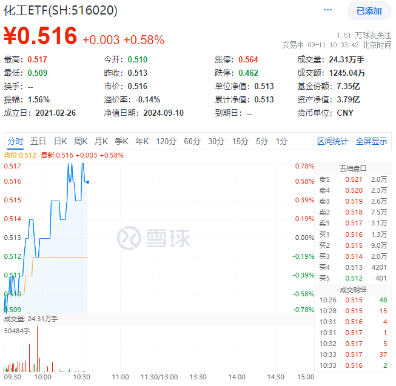Click the 10:33 trade row with 2
The height and width of the screenshot is (386, 396).
(x=353, y=365)
